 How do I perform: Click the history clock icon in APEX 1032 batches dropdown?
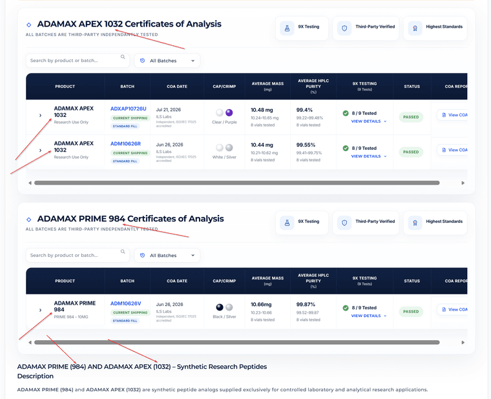tap(143, 61)
